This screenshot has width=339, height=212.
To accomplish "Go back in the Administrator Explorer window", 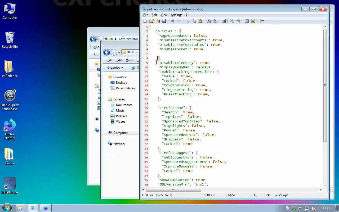I will click(93, 39).
